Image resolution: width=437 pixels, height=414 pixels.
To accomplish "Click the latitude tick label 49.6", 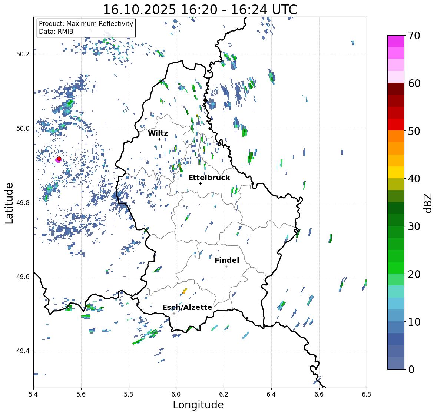I will [23, 276].
